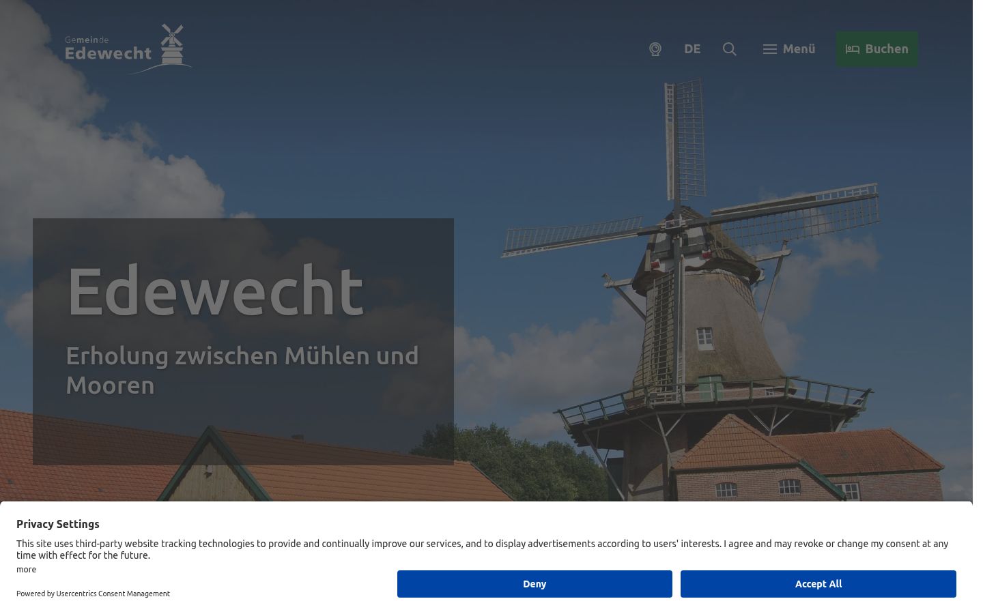
Task: Click the 'Privacy Settings' title
Action: 58,524
